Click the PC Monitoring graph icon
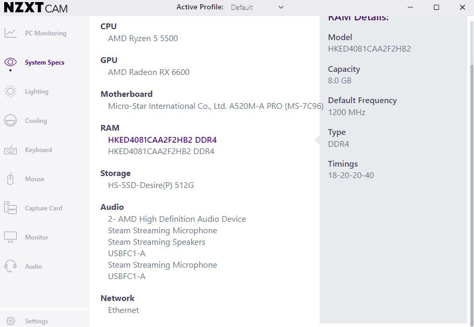The image size is (474, 327). [x=10, y=33]
